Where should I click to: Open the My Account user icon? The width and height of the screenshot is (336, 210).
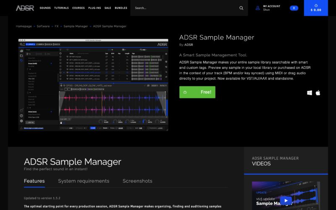[x=257, y=8]
